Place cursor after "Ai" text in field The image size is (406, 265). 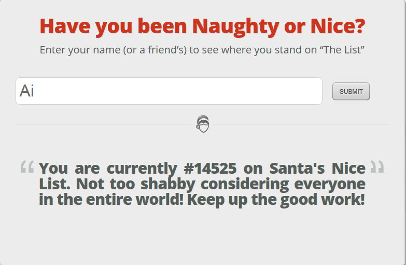click(x=35, y=91)
